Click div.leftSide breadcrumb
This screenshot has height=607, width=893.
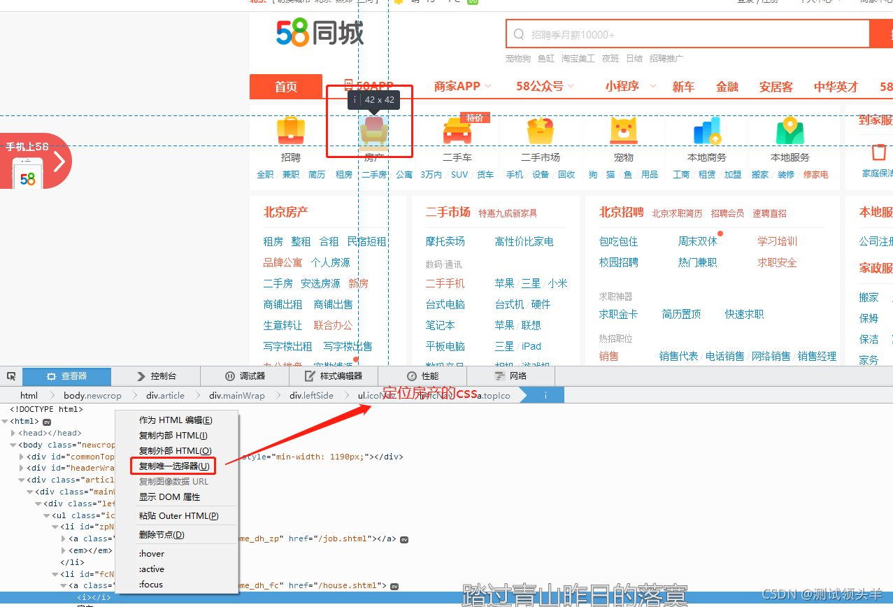(312, 396)
